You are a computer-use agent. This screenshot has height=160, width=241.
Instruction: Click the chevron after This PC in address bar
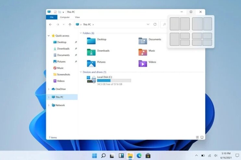(x=93, y=25)
